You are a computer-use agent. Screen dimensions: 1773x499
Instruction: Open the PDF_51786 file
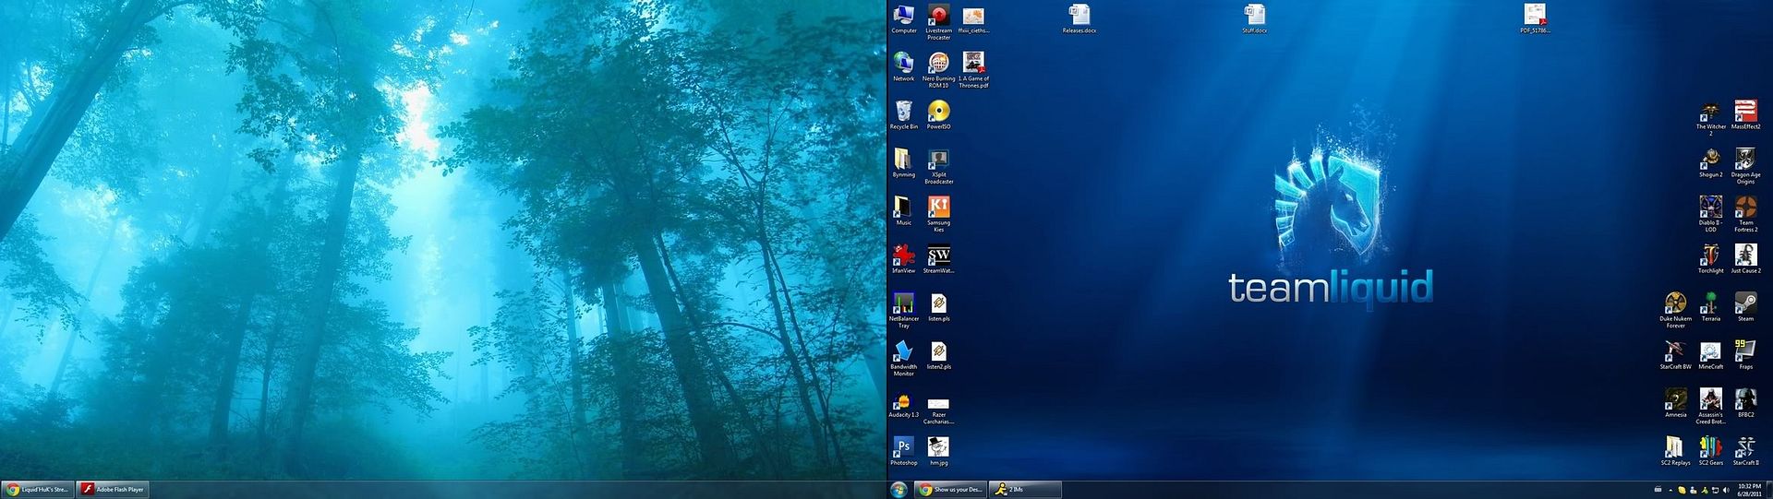click(x=1535, y=19)
